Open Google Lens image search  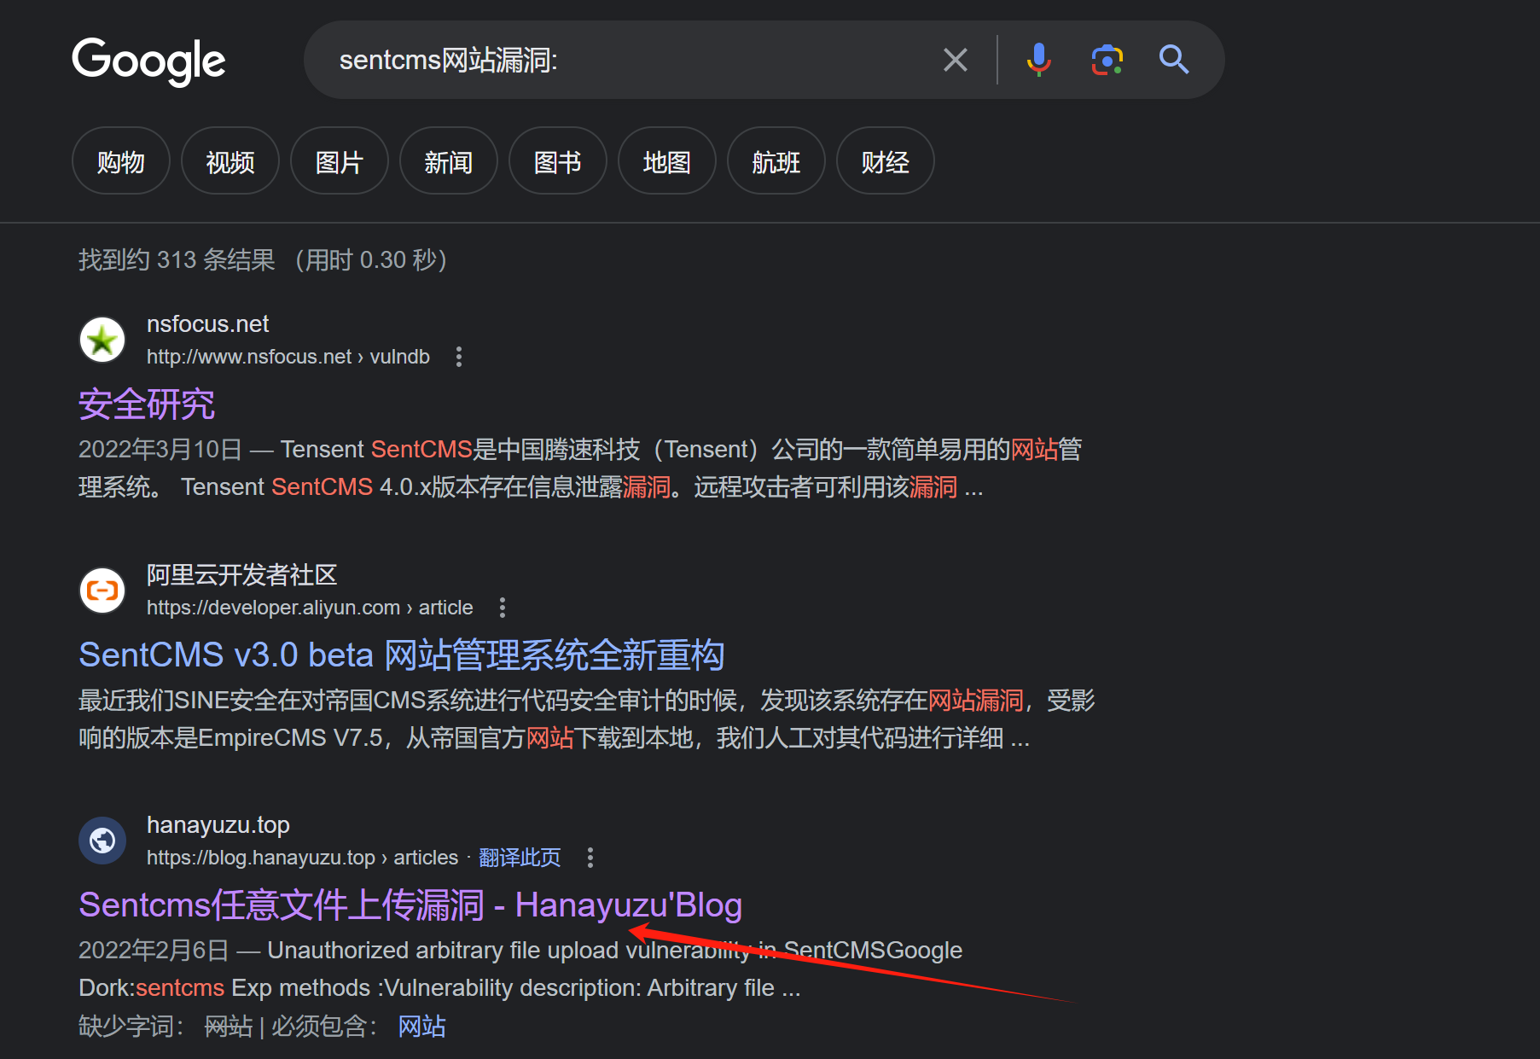pos(1107,60)
